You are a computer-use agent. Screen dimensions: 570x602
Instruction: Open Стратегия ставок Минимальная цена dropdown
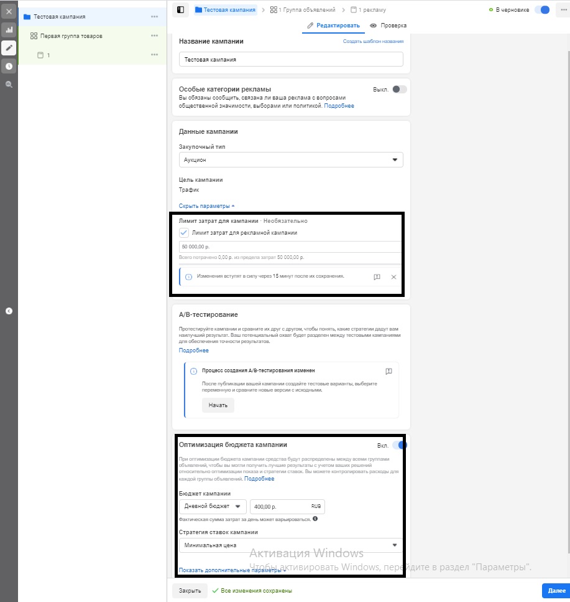291,545
